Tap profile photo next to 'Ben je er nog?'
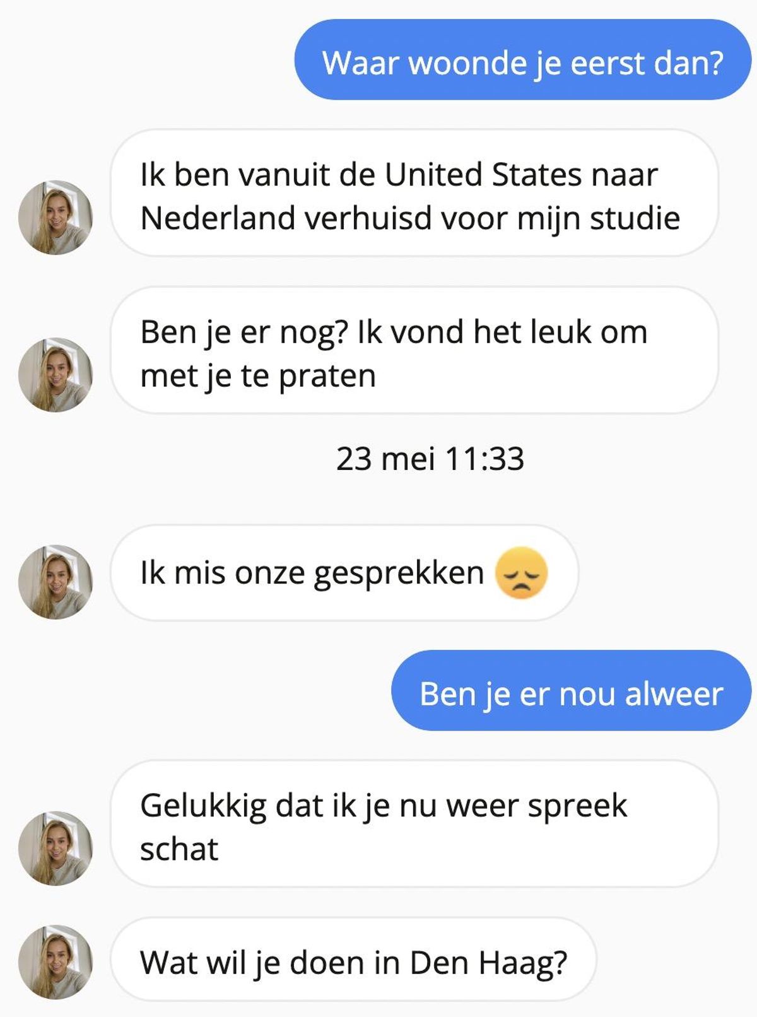The image size is (757, 1017). pos(56,375)
